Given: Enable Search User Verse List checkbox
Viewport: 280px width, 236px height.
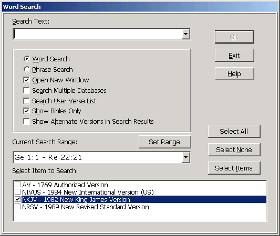Looking at the screenshot, I should pos(26,101).
